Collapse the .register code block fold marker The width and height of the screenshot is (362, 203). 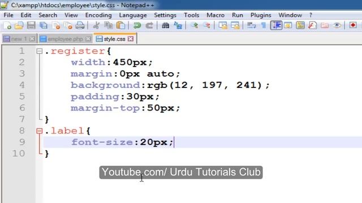point(40,51)
